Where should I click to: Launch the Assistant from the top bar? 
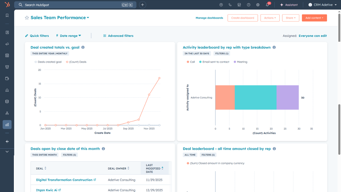click(289, 5)
